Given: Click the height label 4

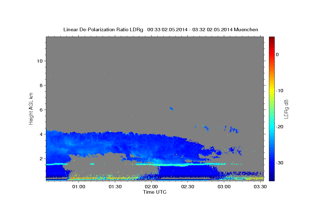Looking at the screenshot, I should (x=40, y=134).
